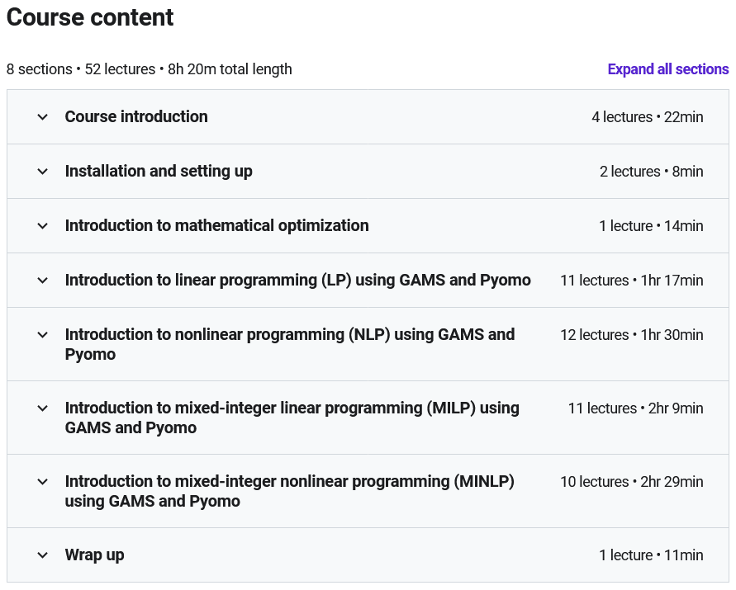Click chevron next to Introduction to mathematical optimization

click(x=43, y=226)
